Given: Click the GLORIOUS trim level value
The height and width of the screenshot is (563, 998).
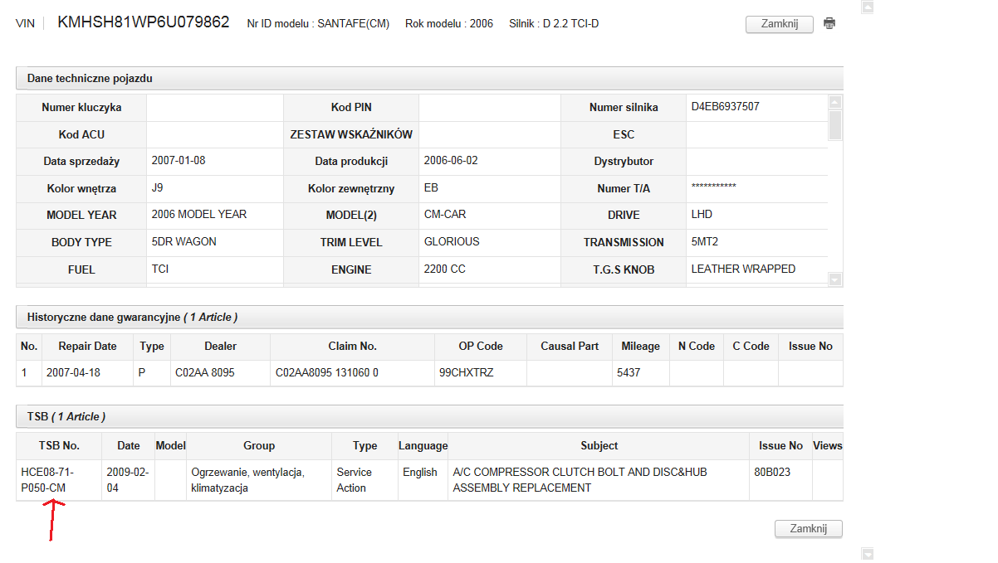Looking at the screenshot, I should pos(452,241).
